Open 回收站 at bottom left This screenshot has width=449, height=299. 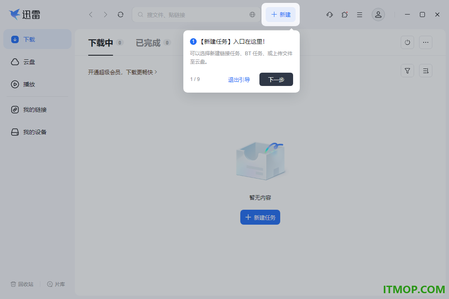pyautogui.click(x=22, y=284)
